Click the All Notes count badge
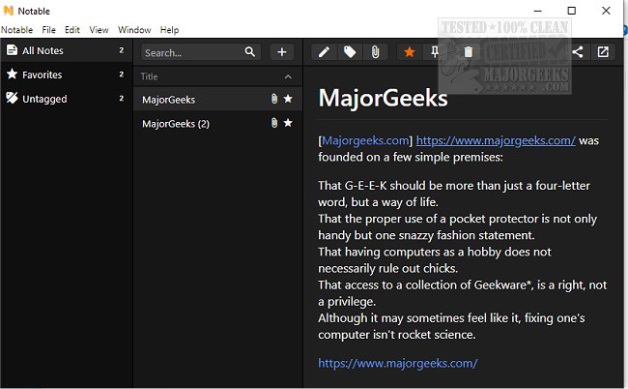628x389 pixels. click(x=122, y=50)
